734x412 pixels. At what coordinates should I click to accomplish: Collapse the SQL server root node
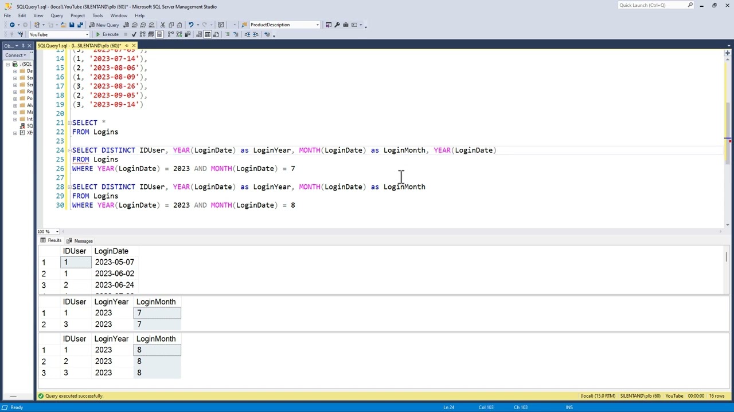(8, 64)
